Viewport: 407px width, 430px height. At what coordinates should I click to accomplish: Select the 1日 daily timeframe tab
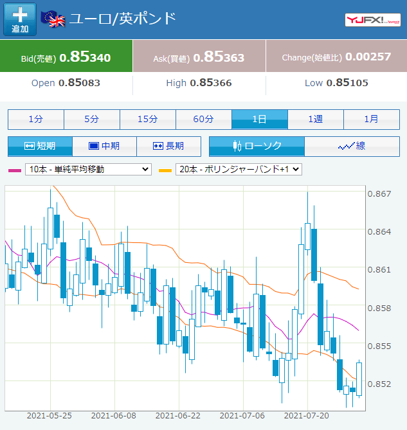tap(260, 120)
